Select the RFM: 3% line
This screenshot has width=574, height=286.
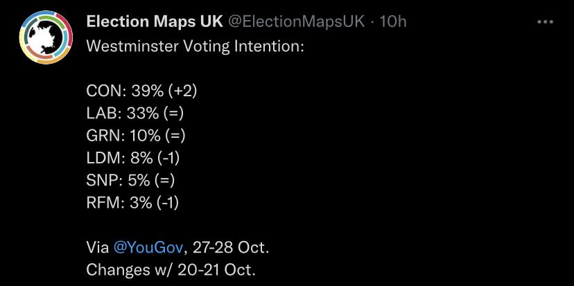[132, 203]
